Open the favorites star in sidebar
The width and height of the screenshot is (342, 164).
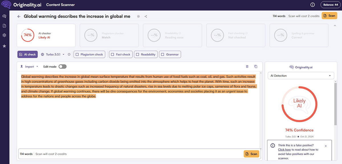coord(4,46)
